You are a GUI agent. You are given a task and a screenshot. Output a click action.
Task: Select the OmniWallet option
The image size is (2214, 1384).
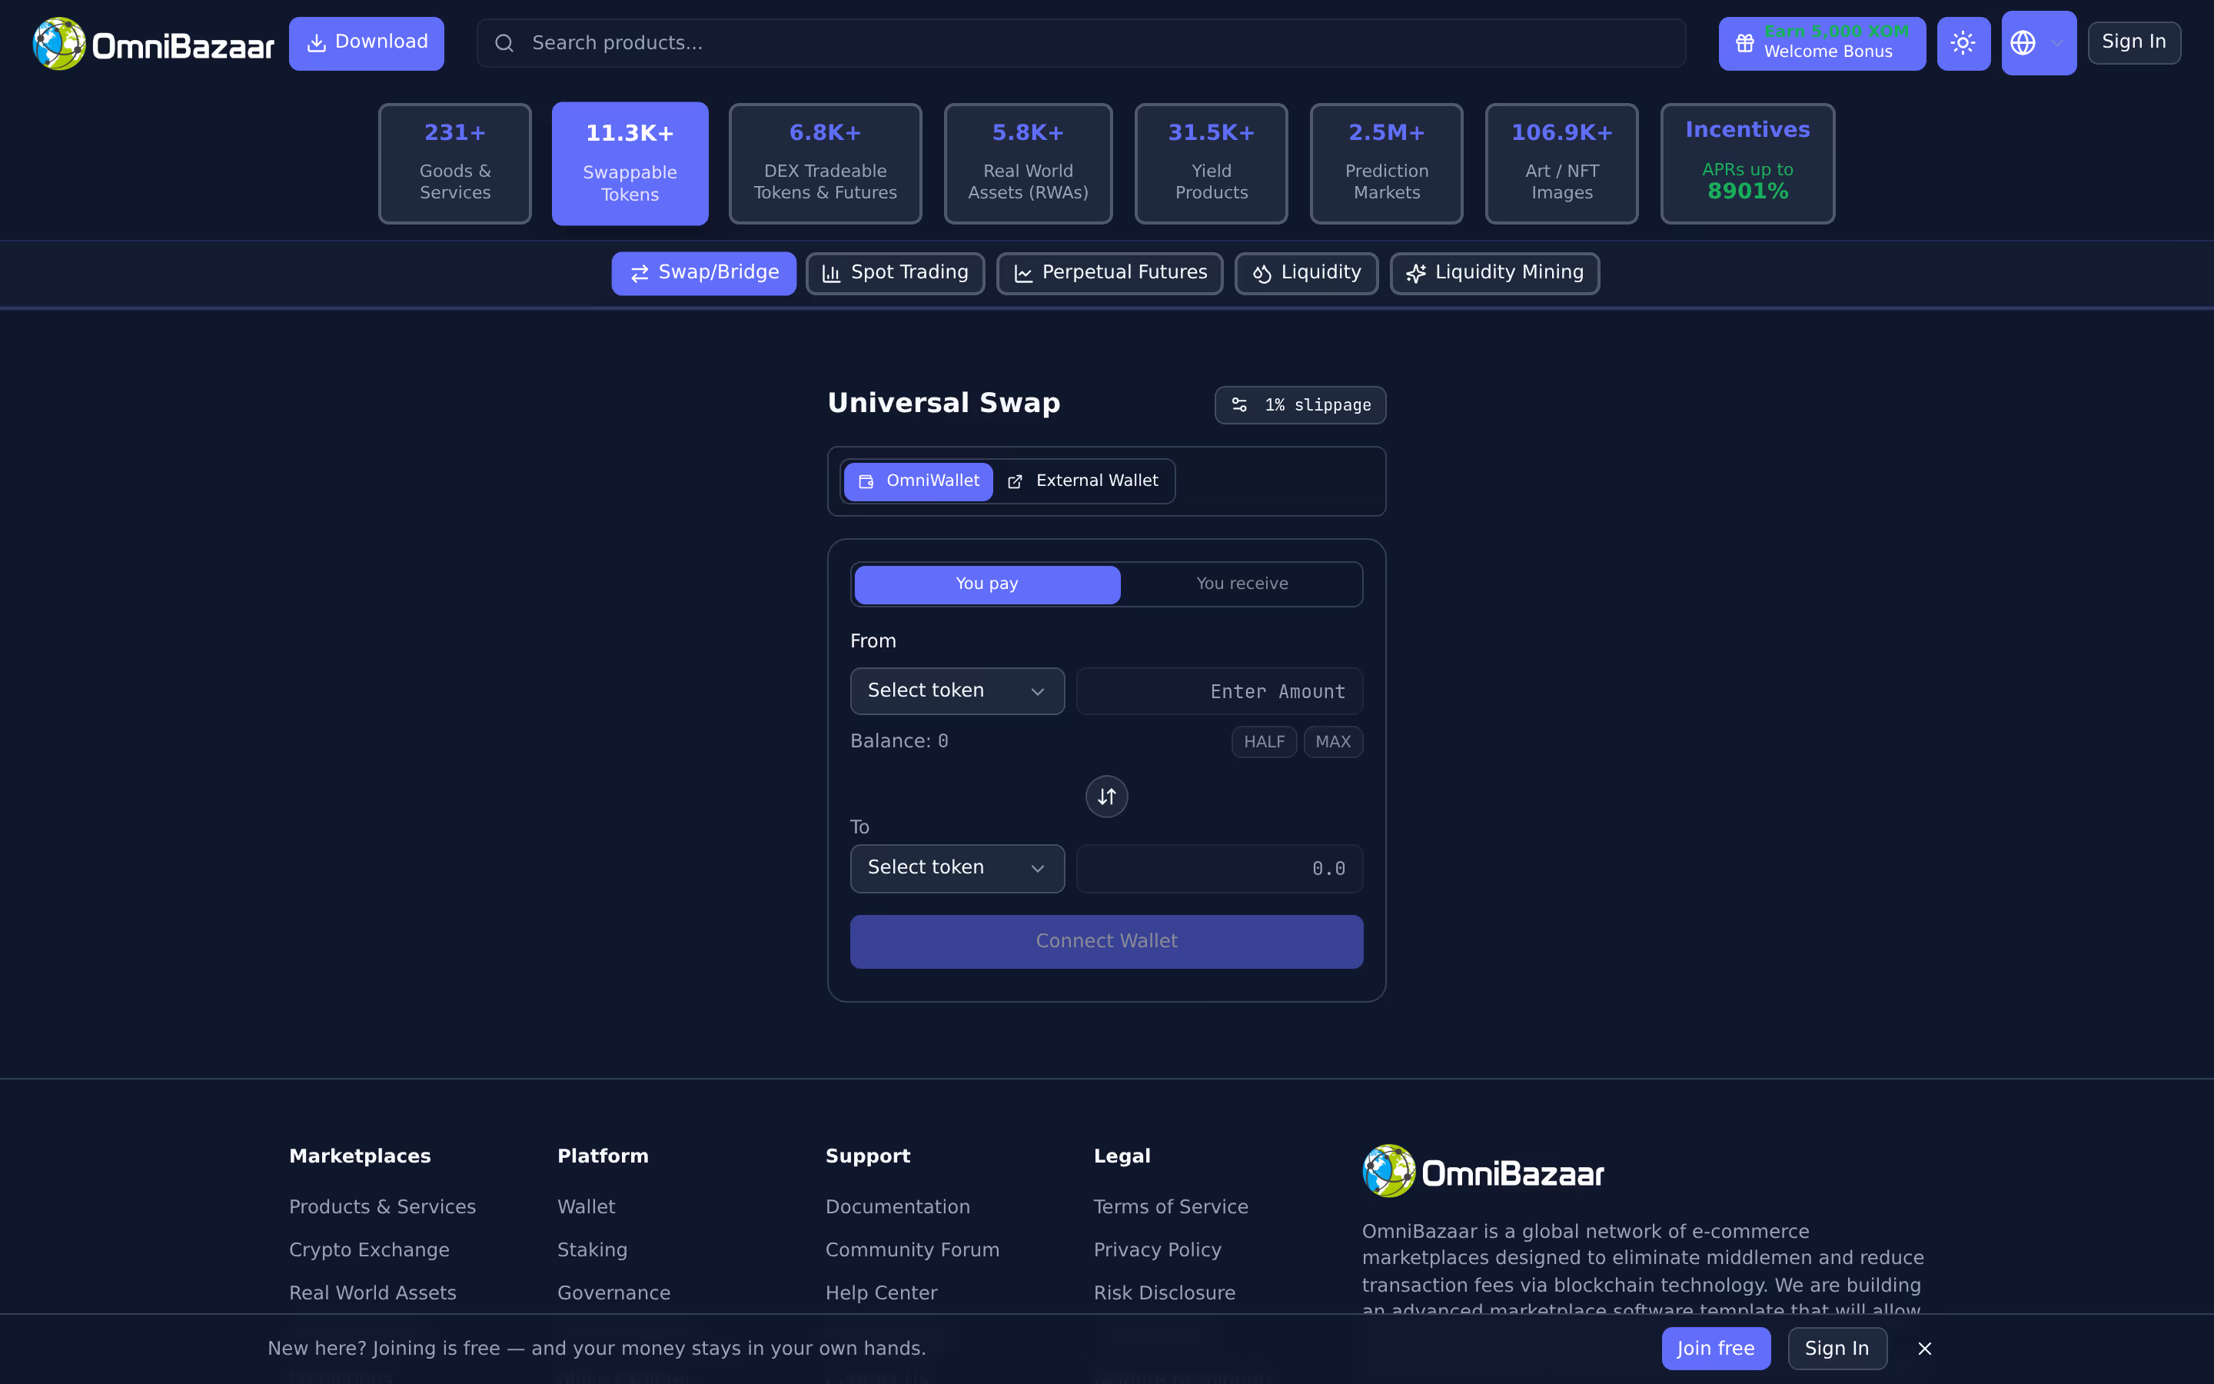(919, 481)
